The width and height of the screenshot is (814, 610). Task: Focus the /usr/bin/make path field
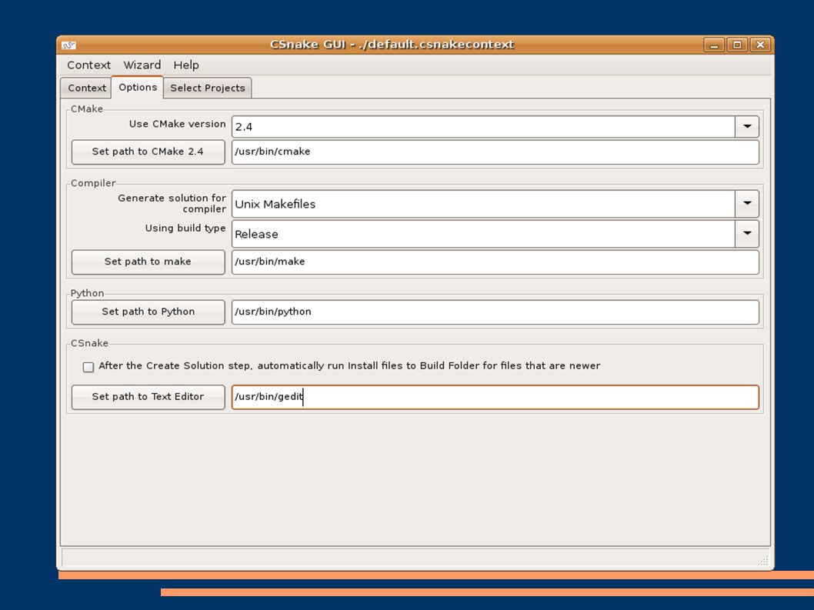[495, 262]
